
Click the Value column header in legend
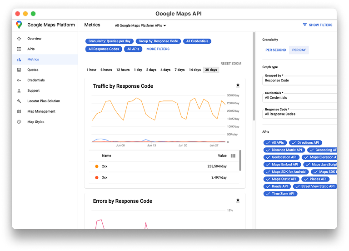click(x=222, y=156)
